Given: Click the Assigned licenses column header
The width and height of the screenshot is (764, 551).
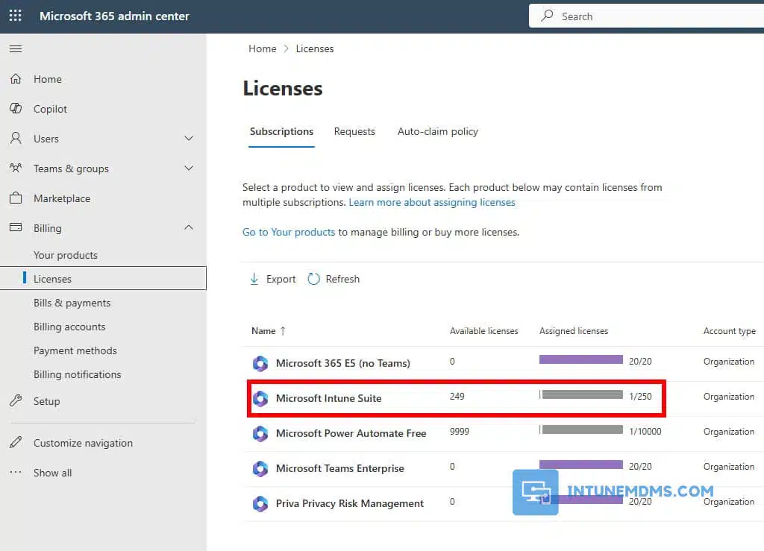Looking at the screenshot, I should (574, 331).
